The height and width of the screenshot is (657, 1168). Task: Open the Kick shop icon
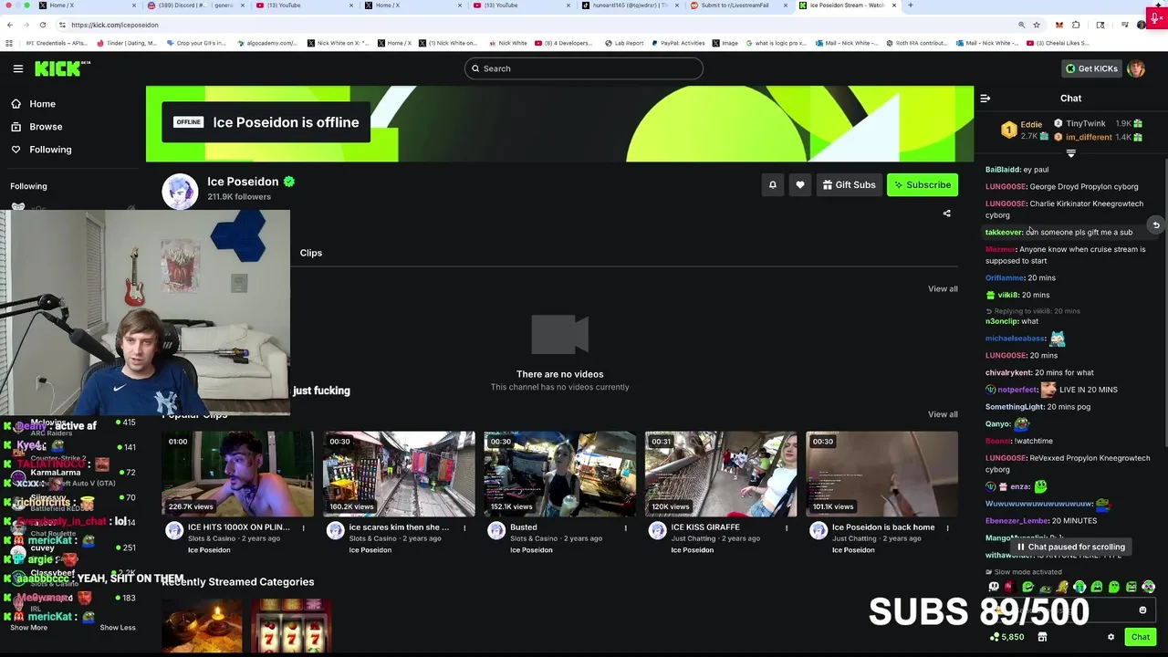[x=1042, y=637]
